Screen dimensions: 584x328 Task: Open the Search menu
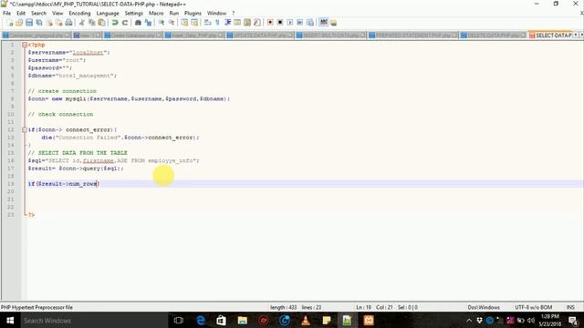pyautogui.click(x=38, y=13)
